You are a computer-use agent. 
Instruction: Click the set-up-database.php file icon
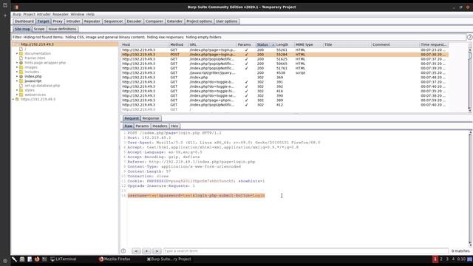pyautogui.click(x=21, y=86)
